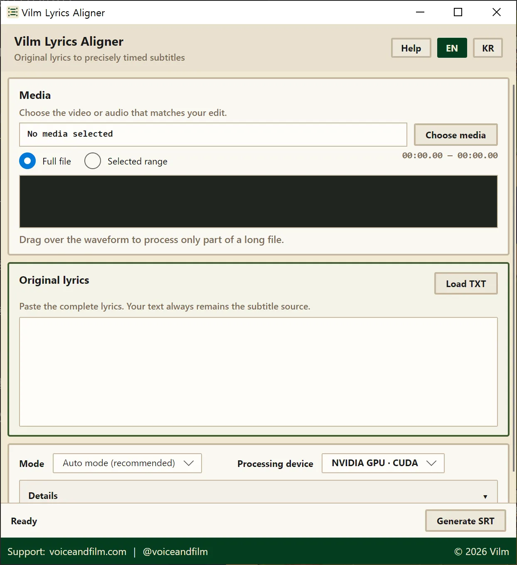Open the NVIDIA GPU · CUDA device dropdown
The width and height of the screenshot is (517, 565).
(x=383, y=463)
